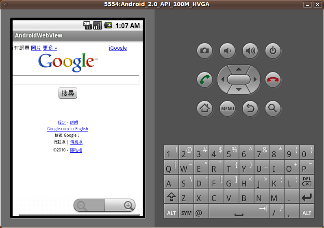Click the 3G network status icon
The width and height of the screenshot is (324, 228).
pyautogui.click(x=87, y=26)
